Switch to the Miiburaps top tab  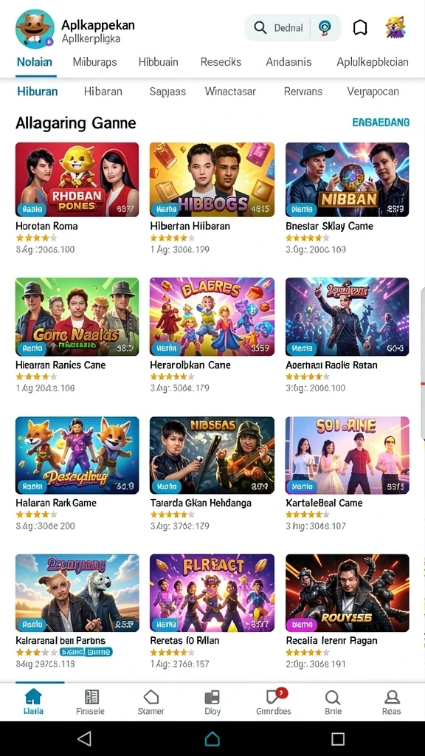[x=95, y=62]
